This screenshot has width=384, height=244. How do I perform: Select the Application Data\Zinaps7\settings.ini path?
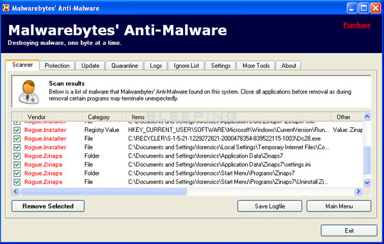click(x=220, y=165)
